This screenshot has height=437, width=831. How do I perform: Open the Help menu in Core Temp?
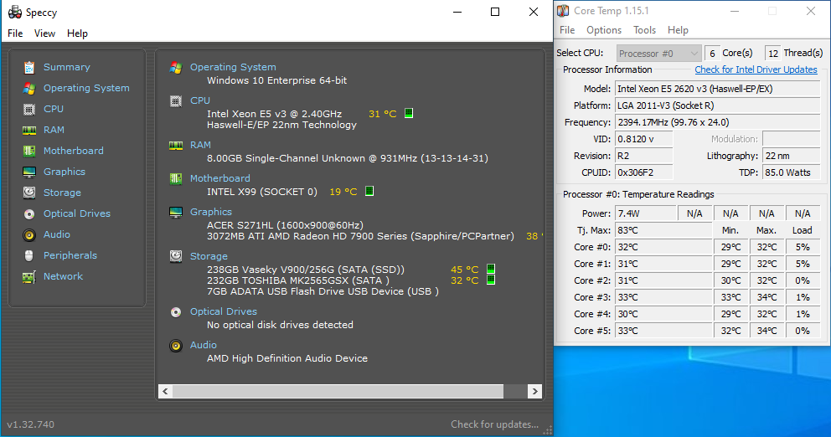point(678,30)
